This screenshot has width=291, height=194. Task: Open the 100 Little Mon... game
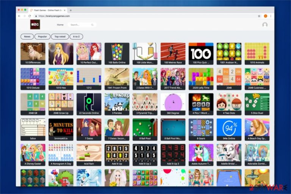pos(145,54)
